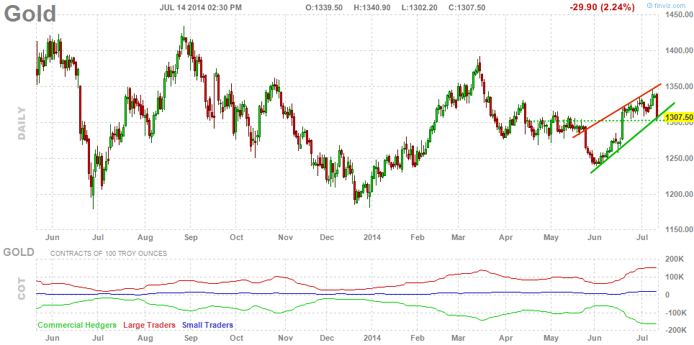Click the open price O:1339.50
Viewport: 694px width, 345px height.
point(325,8)
